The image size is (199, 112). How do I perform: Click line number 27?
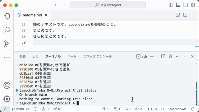point(24,24)
